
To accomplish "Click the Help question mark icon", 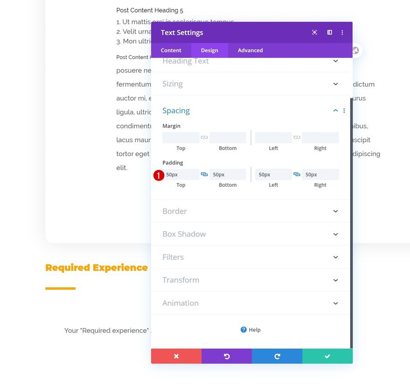I will [243, 330].
